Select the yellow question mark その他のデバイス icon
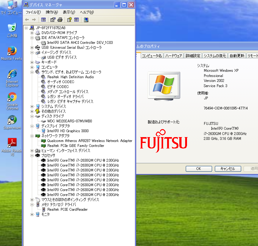The height and width of the screenshot is (246, 258). pyautogui.click(x=38, y=111)
